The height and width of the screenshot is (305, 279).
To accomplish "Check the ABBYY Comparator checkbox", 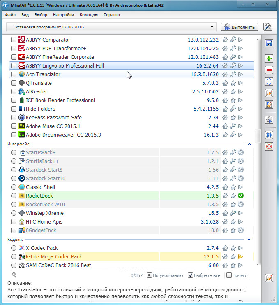I will [14, 40].
